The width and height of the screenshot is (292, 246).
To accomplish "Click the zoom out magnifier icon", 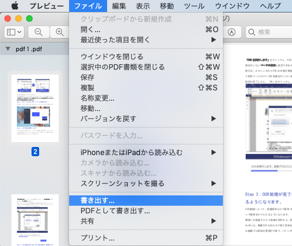I will click(x=39, y=32).
